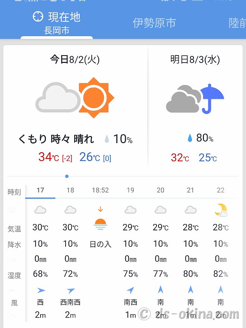Tap the current location crosshair icon

click(38, 16)
